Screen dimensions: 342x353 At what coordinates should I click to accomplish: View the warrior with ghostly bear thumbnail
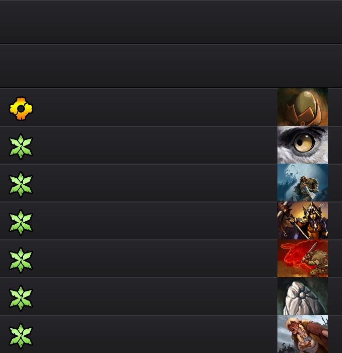303,183
